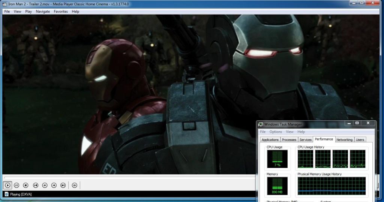Maximize the Windows Task Manager window
384x202 pixels.
coord(357,123)
